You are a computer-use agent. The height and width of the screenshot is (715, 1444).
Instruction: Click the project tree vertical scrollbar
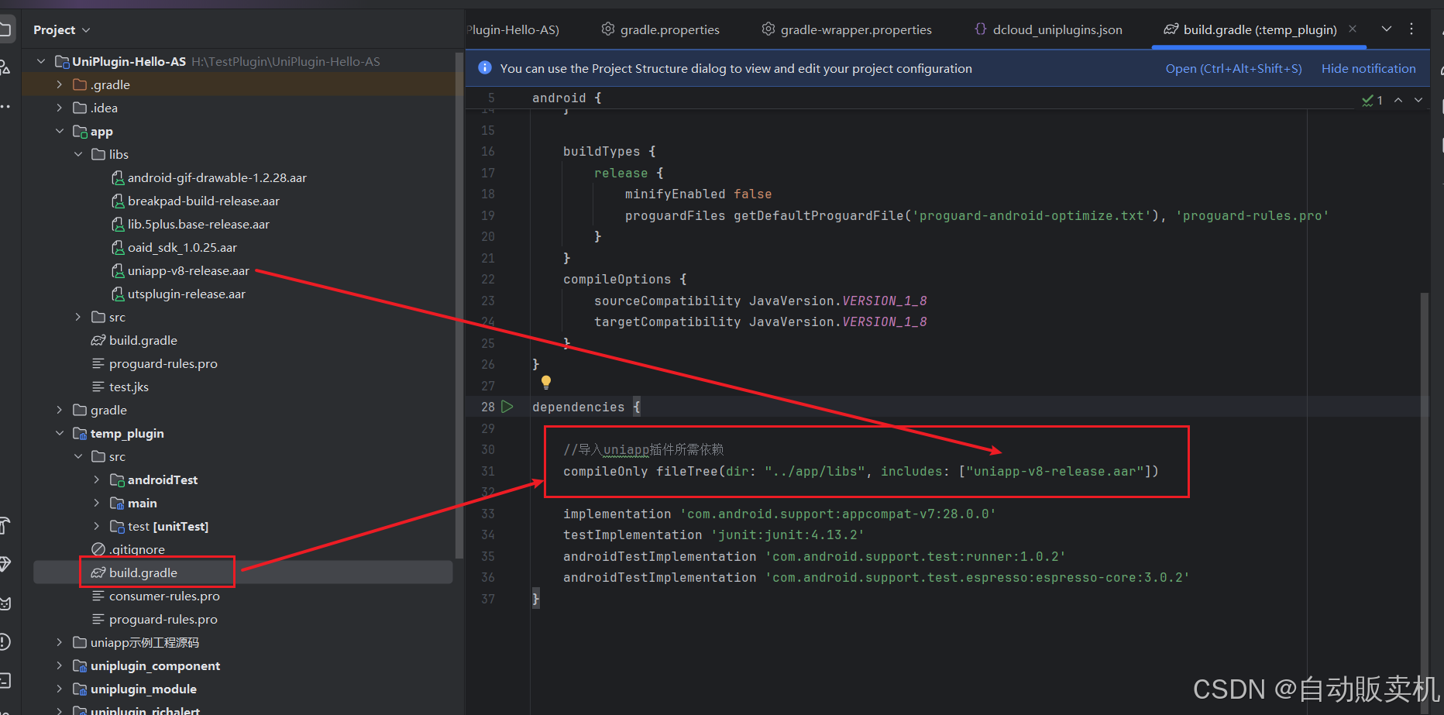click(x=459, y=306)
